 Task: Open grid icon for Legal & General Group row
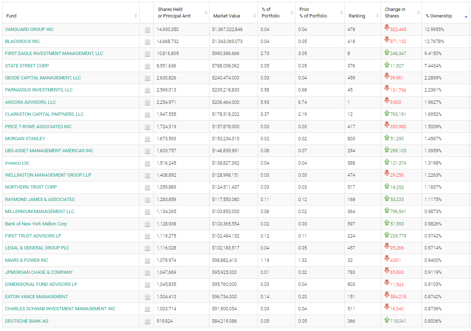(148, 248)
